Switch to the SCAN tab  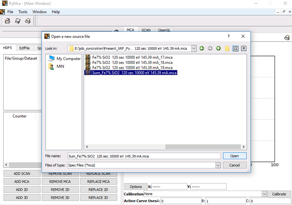[x=146, y=30]
